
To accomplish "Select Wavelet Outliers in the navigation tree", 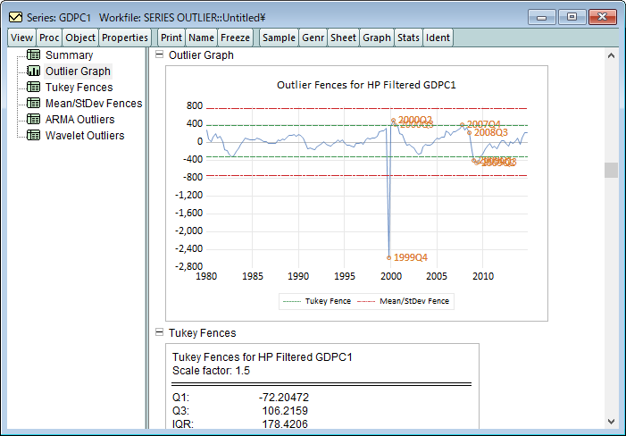I will coord(85,135).
